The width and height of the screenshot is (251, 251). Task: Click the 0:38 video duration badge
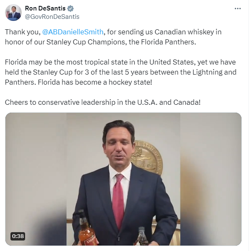[x=18, y=236]
